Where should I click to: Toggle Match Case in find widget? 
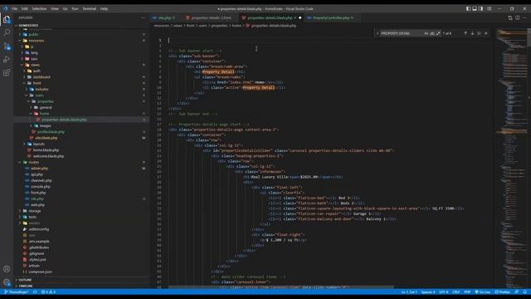coord(426,33)
